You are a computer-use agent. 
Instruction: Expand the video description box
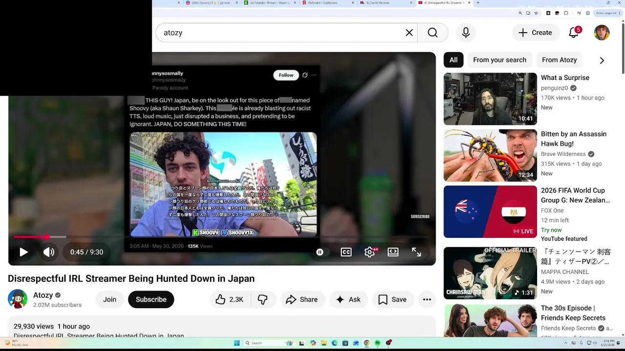coord(222,326)
